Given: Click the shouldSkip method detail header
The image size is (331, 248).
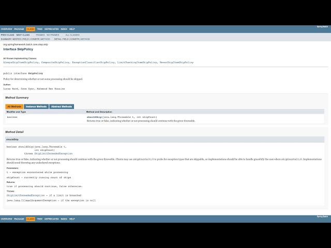Looking at the screenshot, I should pyautogui.click(x=164, y=139).
